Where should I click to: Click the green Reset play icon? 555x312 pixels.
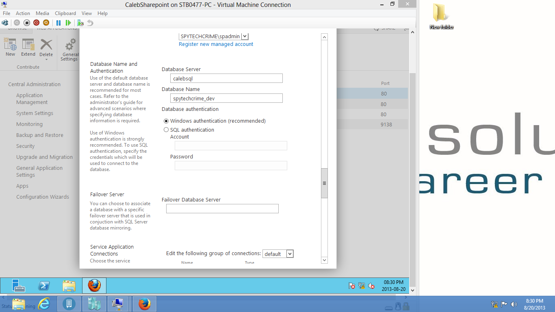68,23
